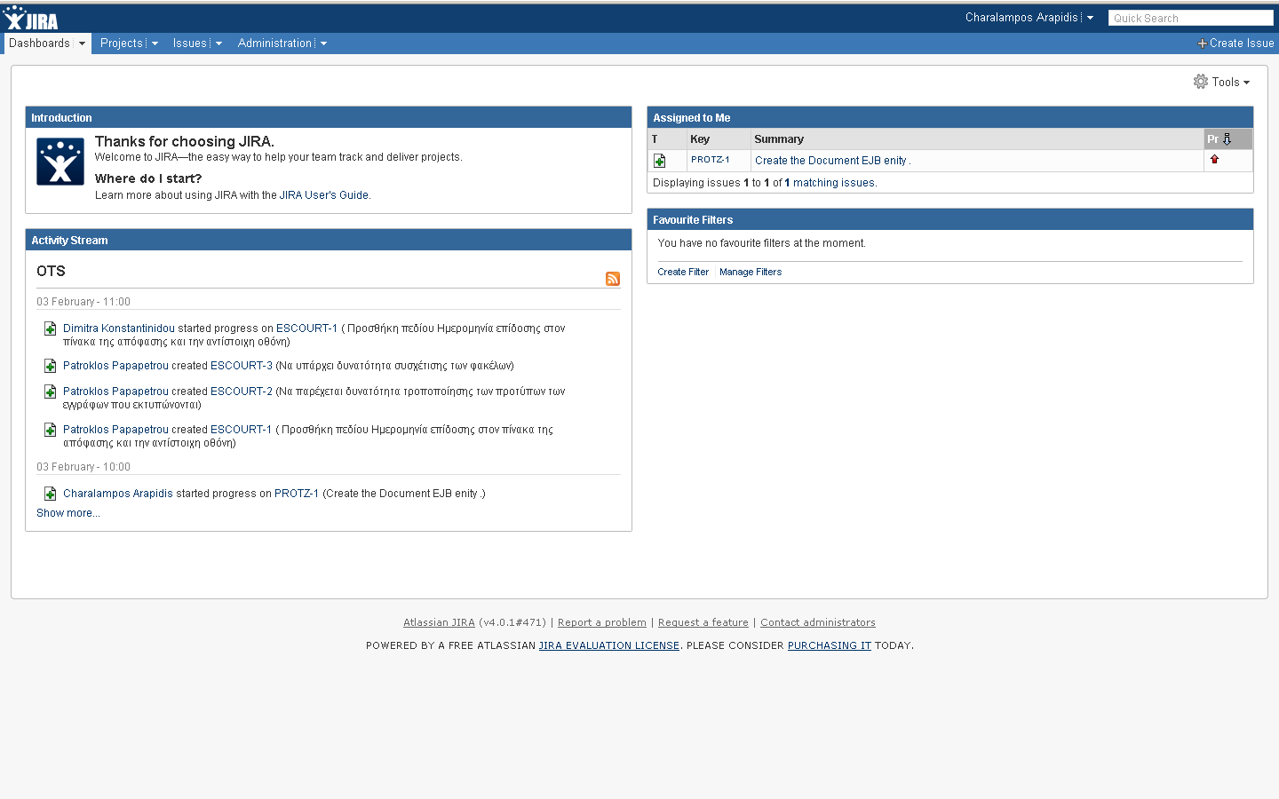This screenshot has height=799, width=1279.
Task: Focus the Quick Search field
Action: 1190,18
